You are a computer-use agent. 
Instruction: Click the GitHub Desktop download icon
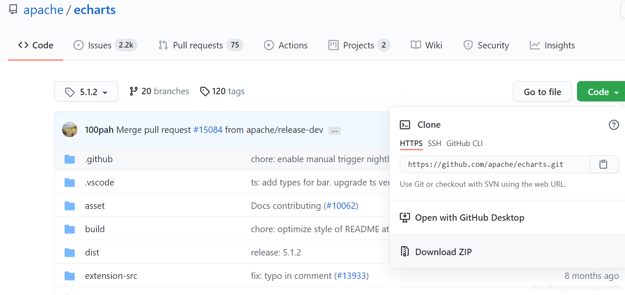pyautogui.click(x=405, y=218)
